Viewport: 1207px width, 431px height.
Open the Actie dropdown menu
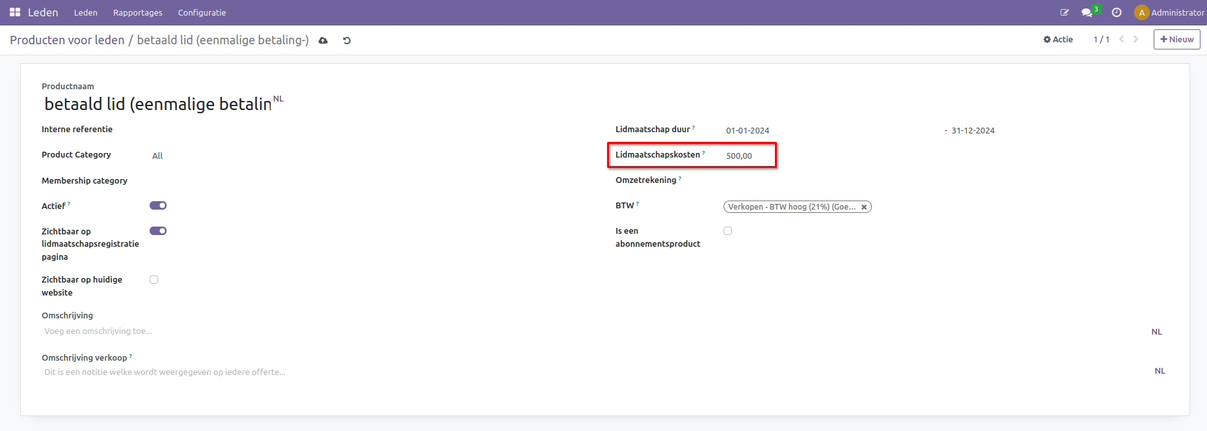coord(1058,39)
